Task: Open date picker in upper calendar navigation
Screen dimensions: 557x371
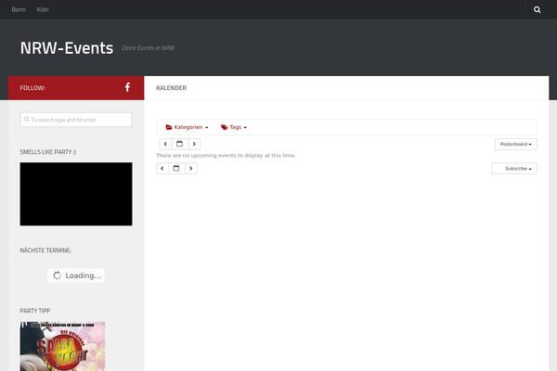Action: (179, 144)
